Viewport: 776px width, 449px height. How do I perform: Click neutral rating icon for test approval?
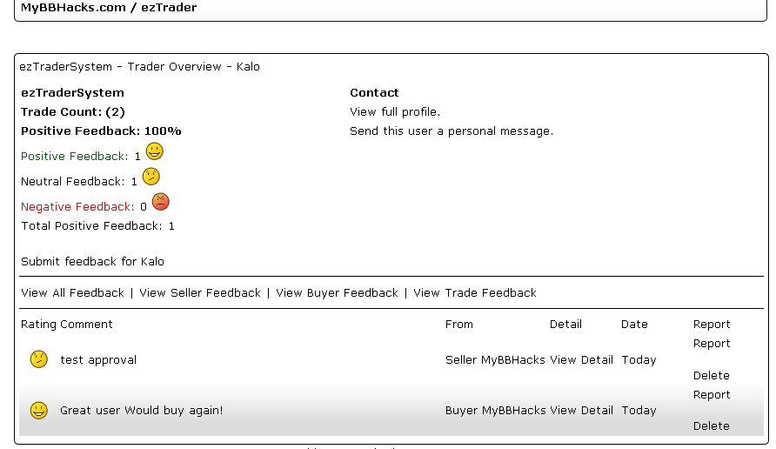tap(39, 359)
